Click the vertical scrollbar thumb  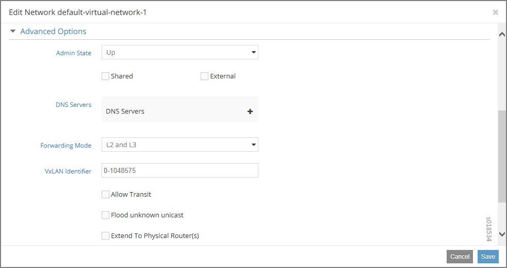click(502, 155)
